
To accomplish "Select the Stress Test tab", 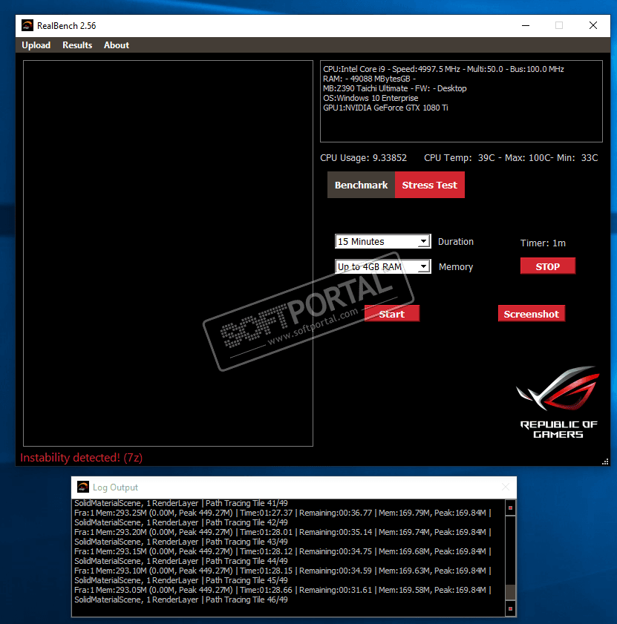I will (x=429, y=185).
